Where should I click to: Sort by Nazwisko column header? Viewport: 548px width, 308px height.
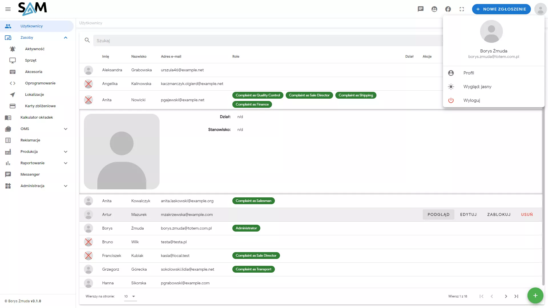pyautogui.click(x=139, y=56)
